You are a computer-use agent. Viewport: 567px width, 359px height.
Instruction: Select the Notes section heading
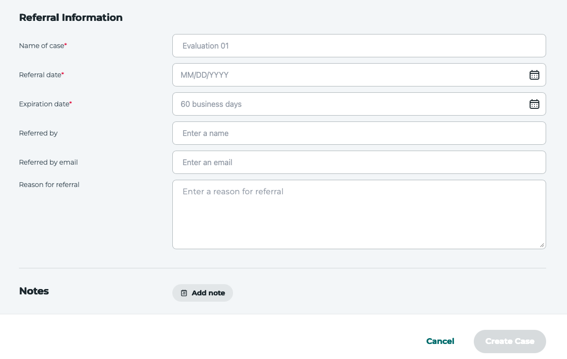coord(33,291)
